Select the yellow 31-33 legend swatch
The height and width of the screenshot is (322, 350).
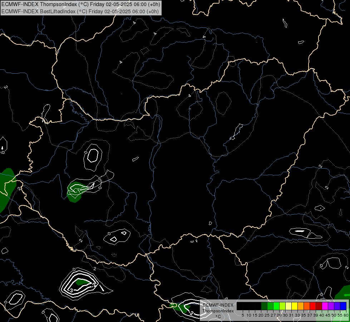coord(295,306)
